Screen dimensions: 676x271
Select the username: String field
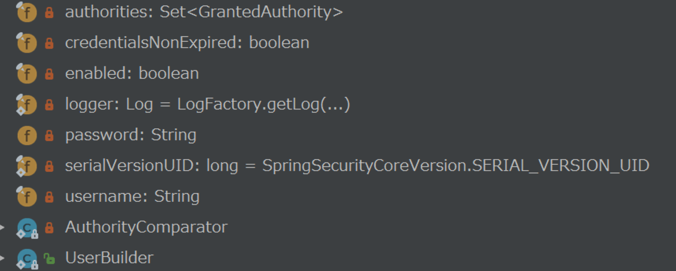click(x=132, y=197)
